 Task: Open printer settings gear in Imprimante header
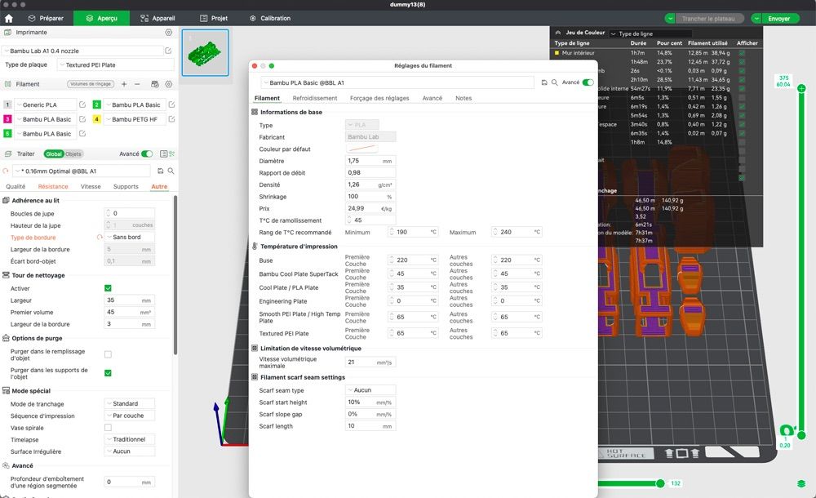(x=169, y=33)
